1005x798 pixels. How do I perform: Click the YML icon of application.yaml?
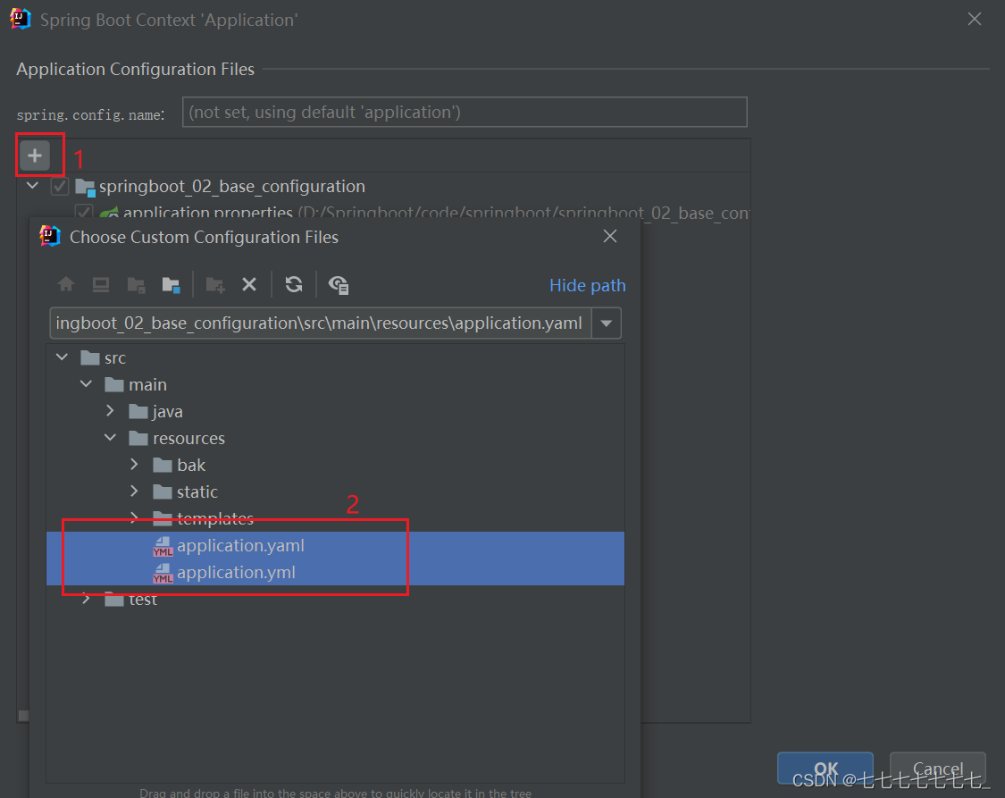click(x=163, y=546)
